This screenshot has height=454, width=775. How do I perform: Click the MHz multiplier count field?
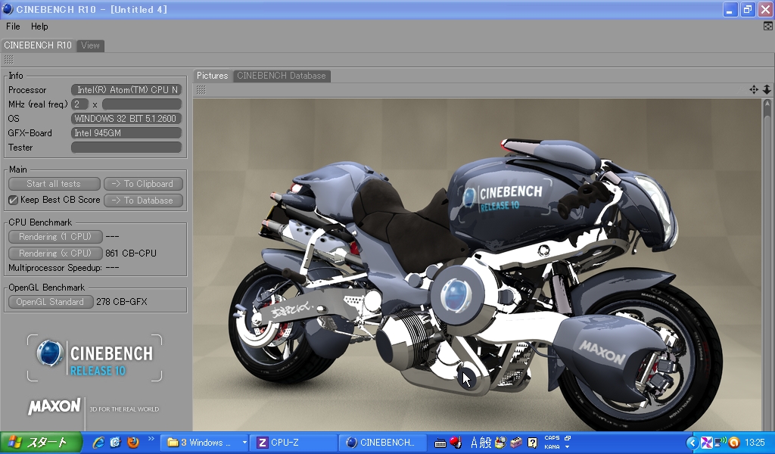coord(79,104)
